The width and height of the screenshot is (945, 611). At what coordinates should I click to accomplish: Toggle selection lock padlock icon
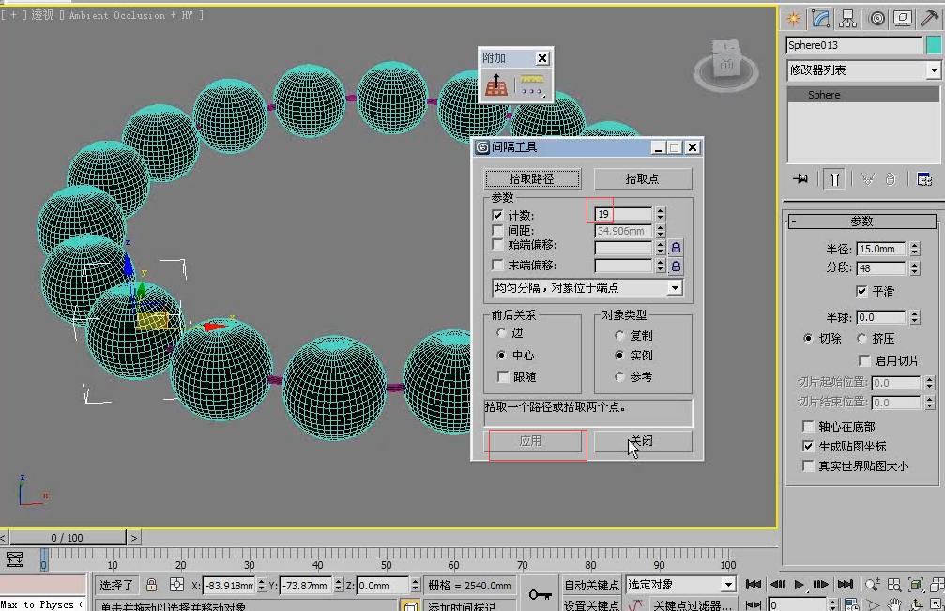(x=151, y=585)
